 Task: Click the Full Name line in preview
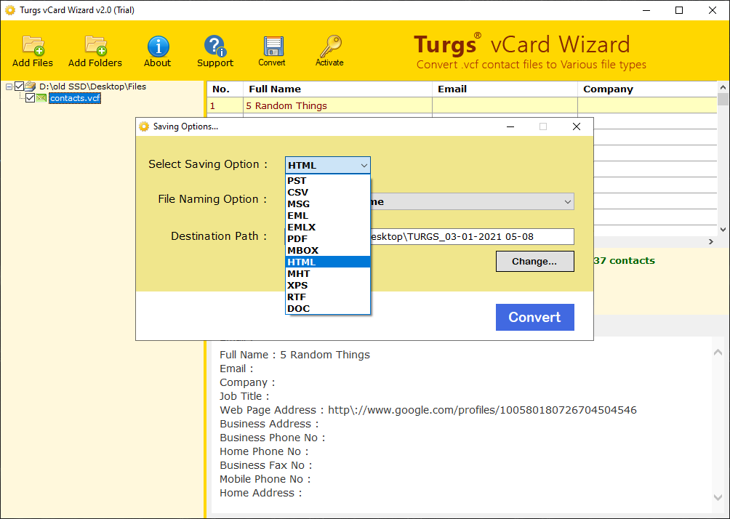click(294, 355)
